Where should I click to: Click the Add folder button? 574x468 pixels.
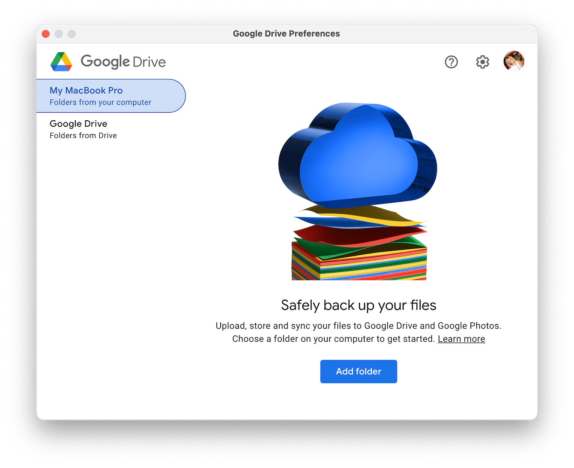click(x=358, y=371)
